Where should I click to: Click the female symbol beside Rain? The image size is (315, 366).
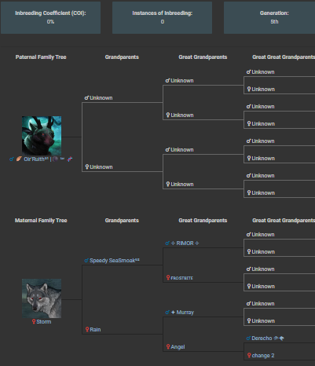point(87,329)
